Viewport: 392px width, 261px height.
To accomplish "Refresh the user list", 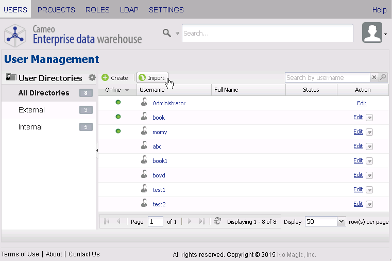I will (217, 221).
